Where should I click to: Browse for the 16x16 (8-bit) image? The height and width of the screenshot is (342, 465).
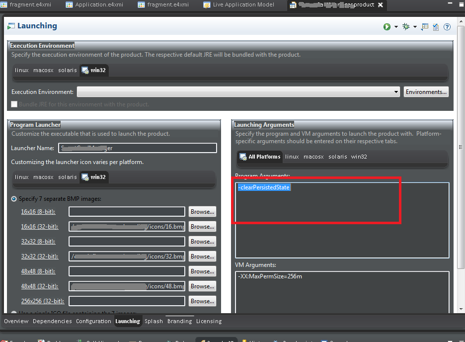point(202,212)
